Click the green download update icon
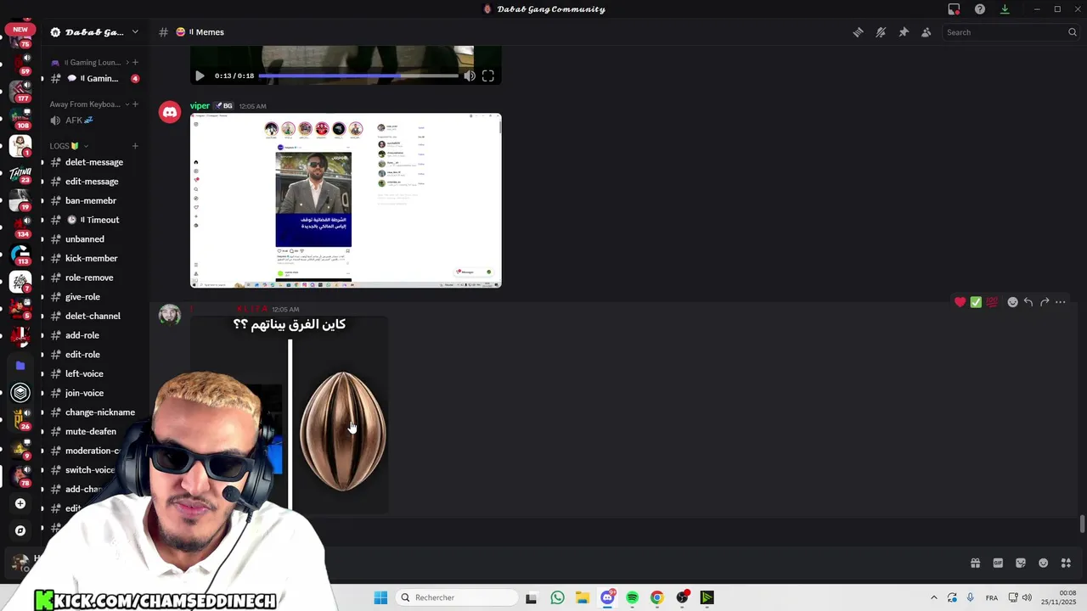The height and width of the screenshot is (611, 1087). [x=1005, y=9]
